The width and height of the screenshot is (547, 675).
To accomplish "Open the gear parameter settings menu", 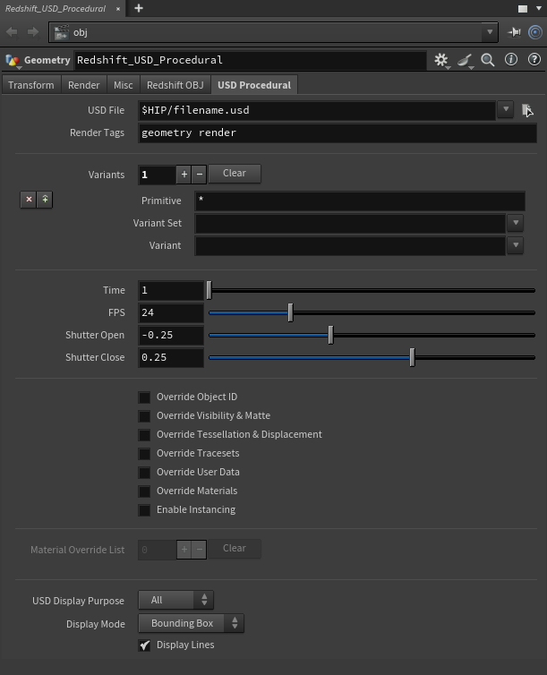I will coord(441,60).
